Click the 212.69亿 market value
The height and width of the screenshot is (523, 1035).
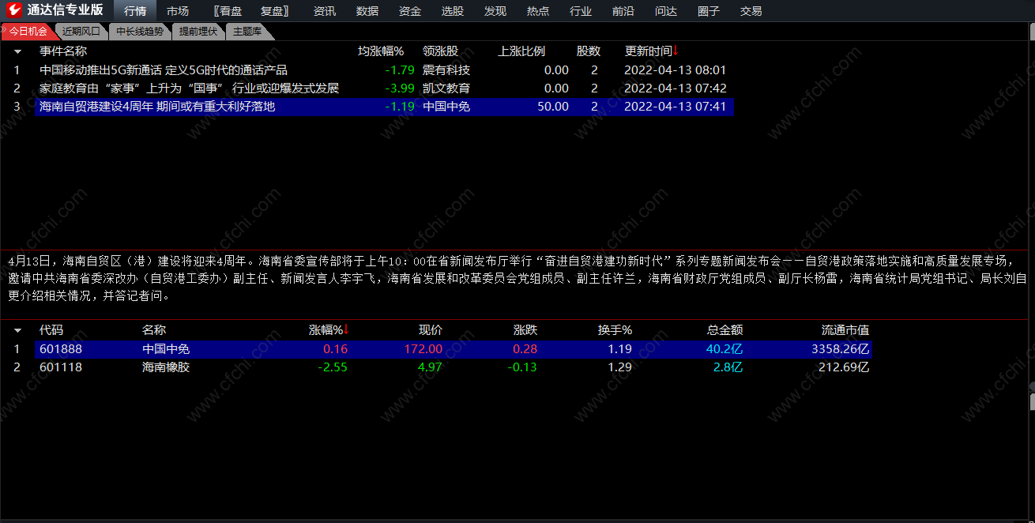point(845,367)
